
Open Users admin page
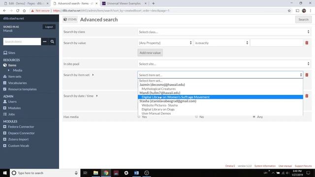coord(10,102)
